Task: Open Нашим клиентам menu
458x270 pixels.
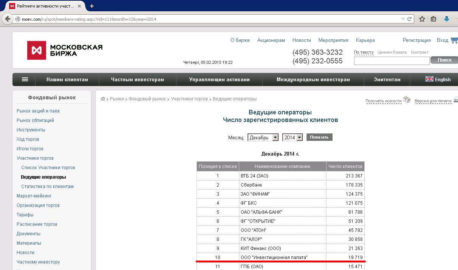Action: point(67,79)
